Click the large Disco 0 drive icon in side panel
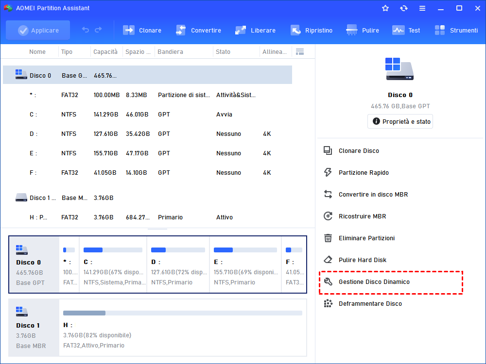The width and height of the screenshot is (486, 364). (399, 69)
